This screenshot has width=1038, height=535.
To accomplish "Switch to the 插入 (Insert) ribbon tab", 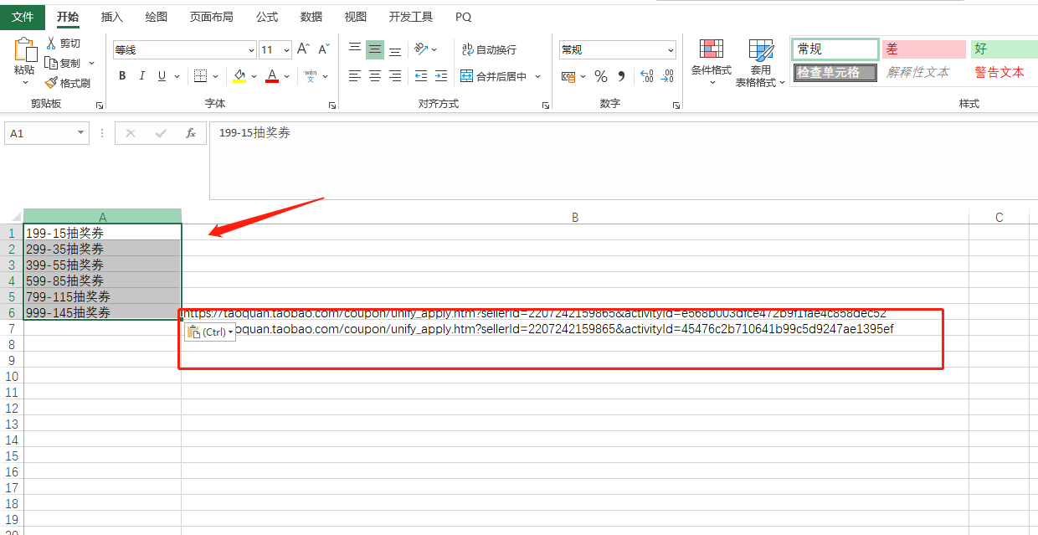I will (111, 17).
